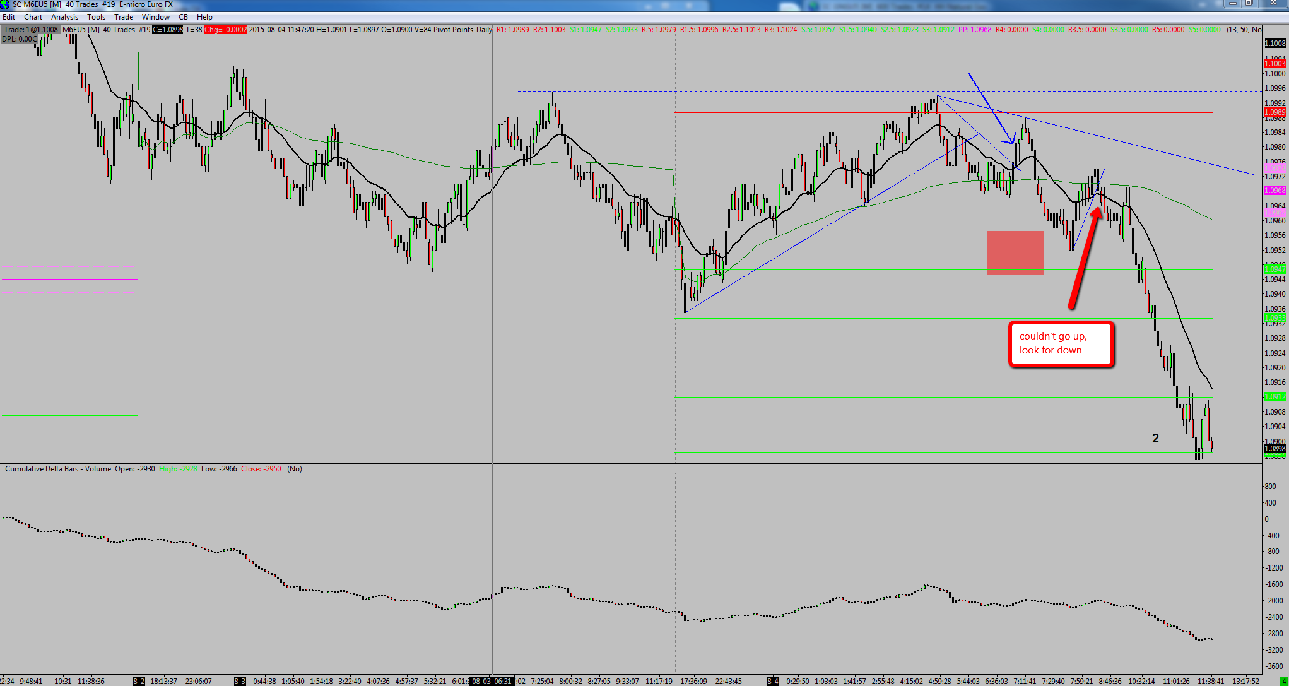Click the green 'High: -2928' delta value
This screenshot has height=686, width=1289.
179,469
